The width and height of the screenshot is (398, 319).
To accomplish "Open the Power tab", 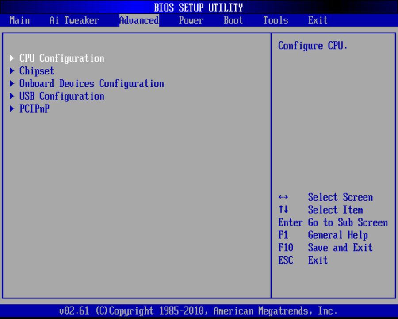I will click(x=191, y=20).
